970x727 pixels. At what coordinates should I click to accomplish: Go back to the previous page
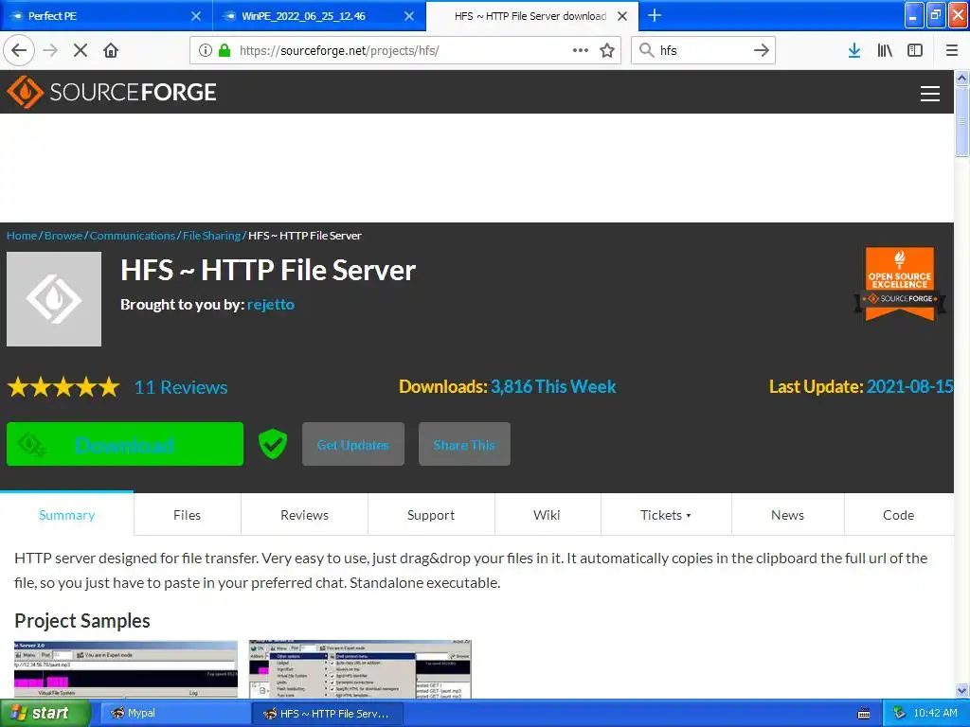[x=19, y=50]
